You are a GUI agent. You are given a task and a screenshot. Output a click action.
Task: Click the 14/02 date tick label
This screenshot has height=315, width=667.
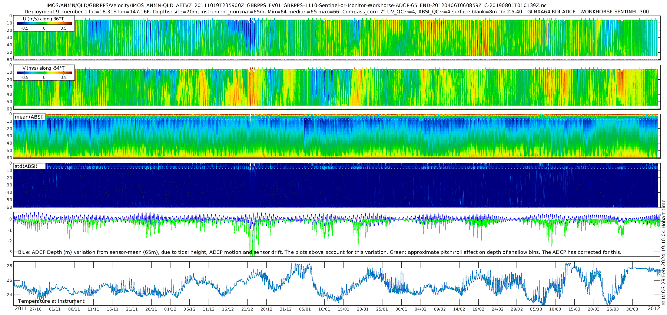(x=459, y=309)
